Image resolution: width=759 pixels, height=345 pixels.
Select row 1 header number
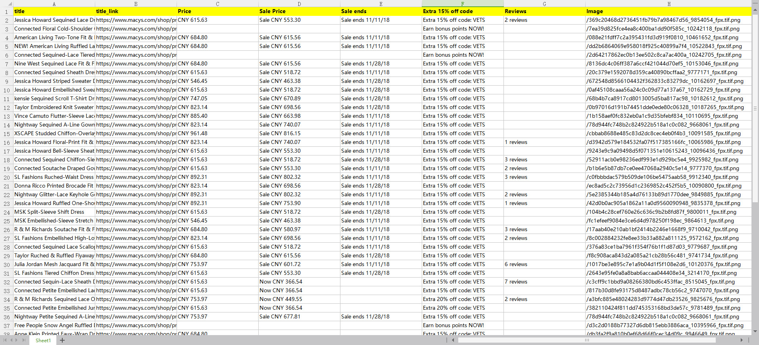tap(6, 11)
